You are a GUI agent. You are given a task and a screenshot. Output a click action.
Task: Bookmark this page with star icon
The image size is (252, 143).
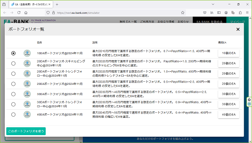click(183, 13)
